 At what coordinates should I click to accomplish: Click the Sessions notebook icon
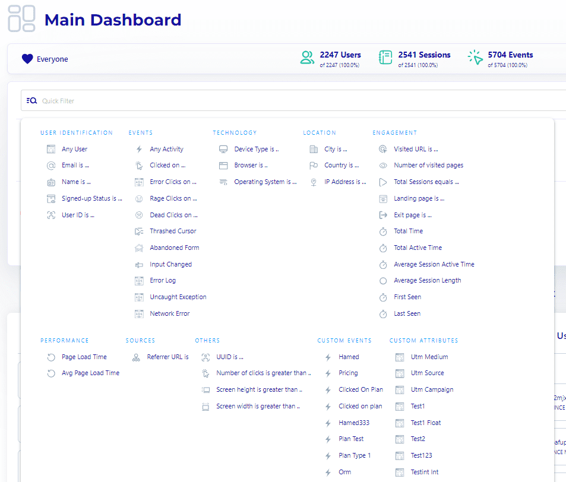385,58
